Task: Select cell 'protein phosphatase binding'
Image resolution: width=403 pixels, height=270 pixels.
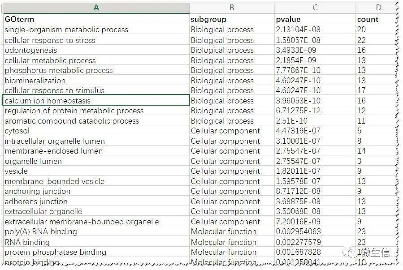Action: 96,252
